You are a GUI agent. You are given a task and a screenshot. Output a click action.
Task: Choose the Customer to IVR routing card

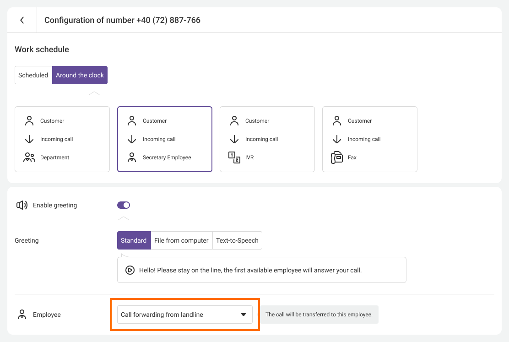[267, 139]
